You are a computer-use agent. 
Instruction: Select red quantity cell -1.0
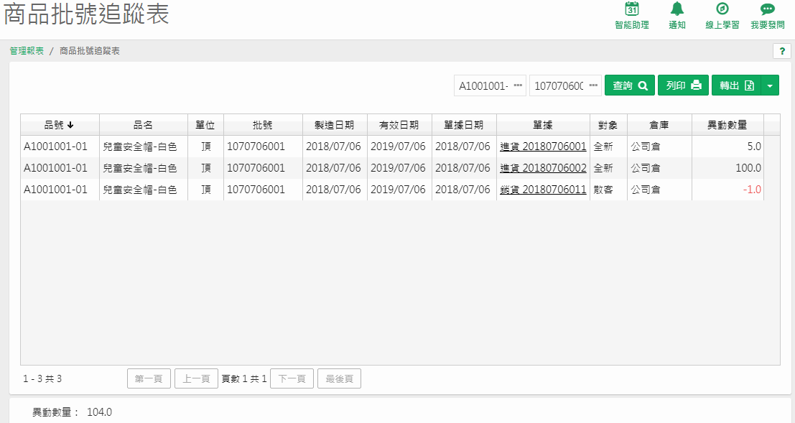click(x=727, y=190)
